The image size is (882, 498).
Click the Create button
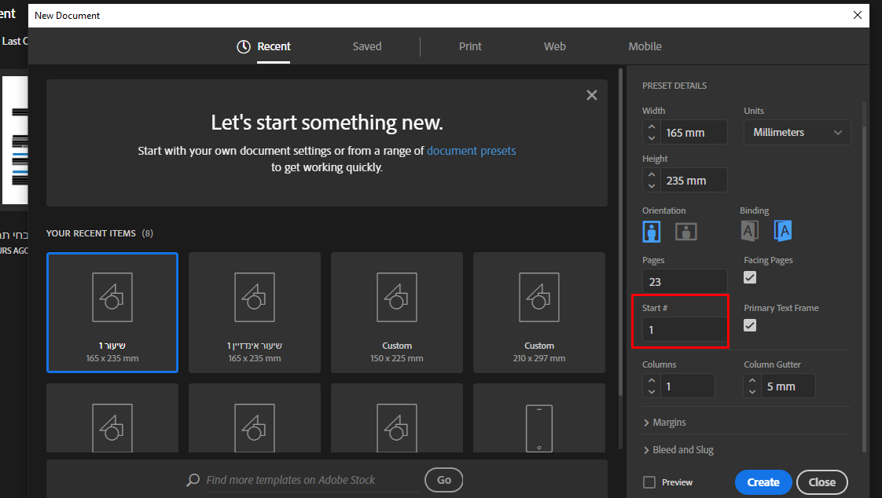click(x=763, y=482)
